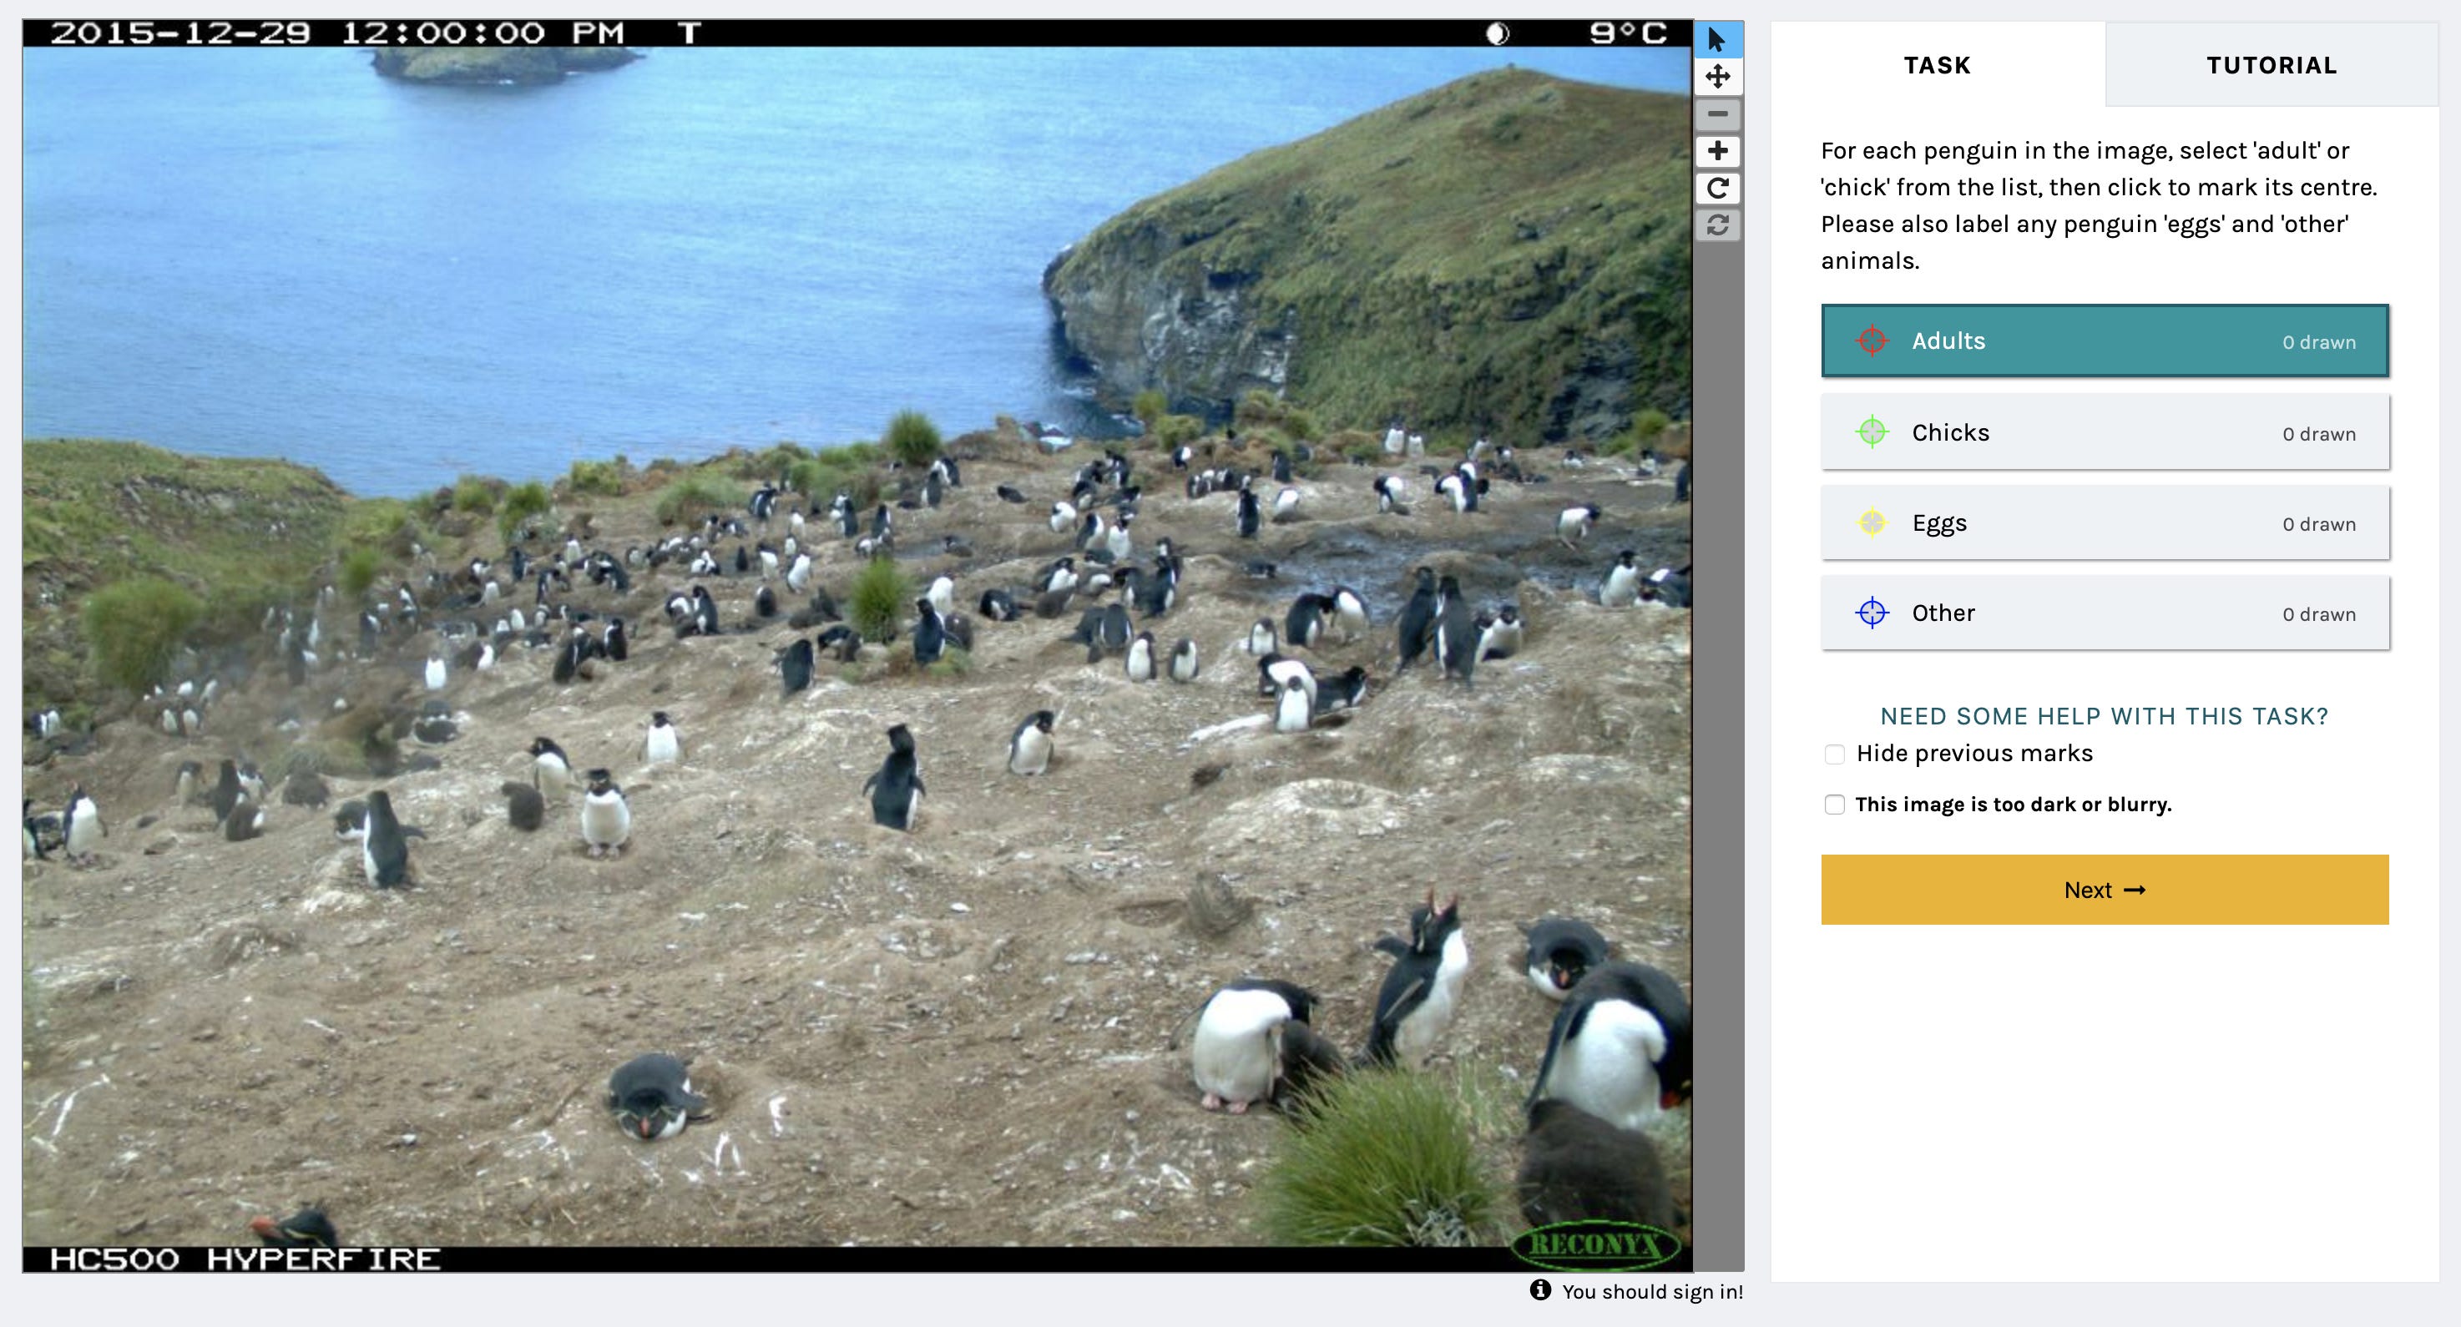Choose the Chicks marking tool
The width and height of the screenshot is (2461, 1327).
[2105, 431]
